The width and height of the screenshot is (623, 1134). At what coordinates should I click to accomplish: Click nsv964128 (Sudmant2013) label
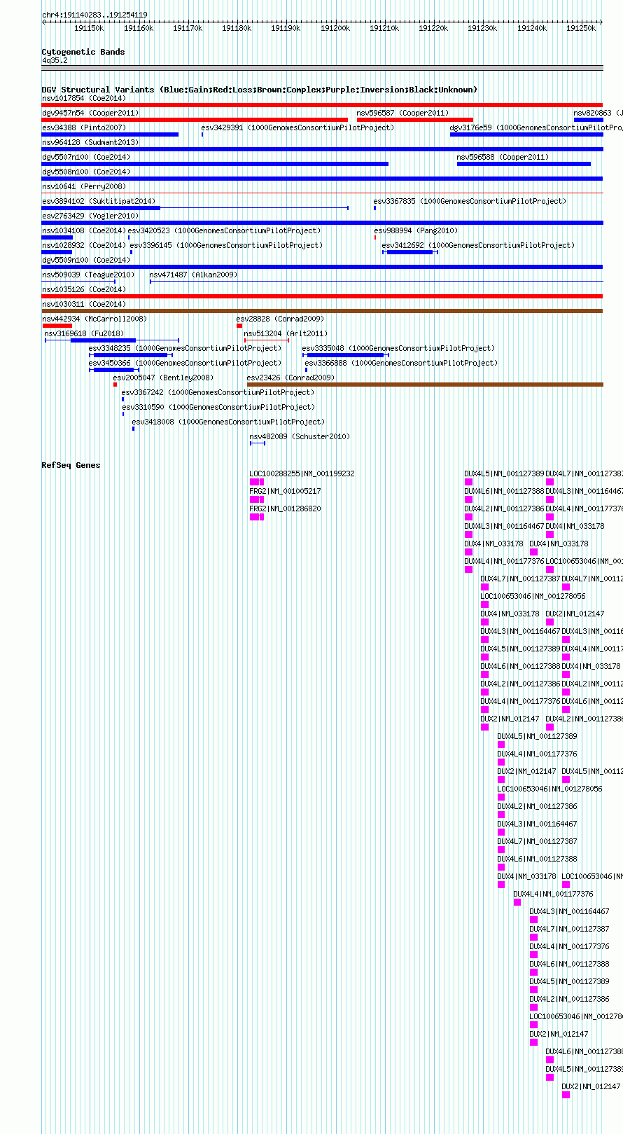[90, 142]
